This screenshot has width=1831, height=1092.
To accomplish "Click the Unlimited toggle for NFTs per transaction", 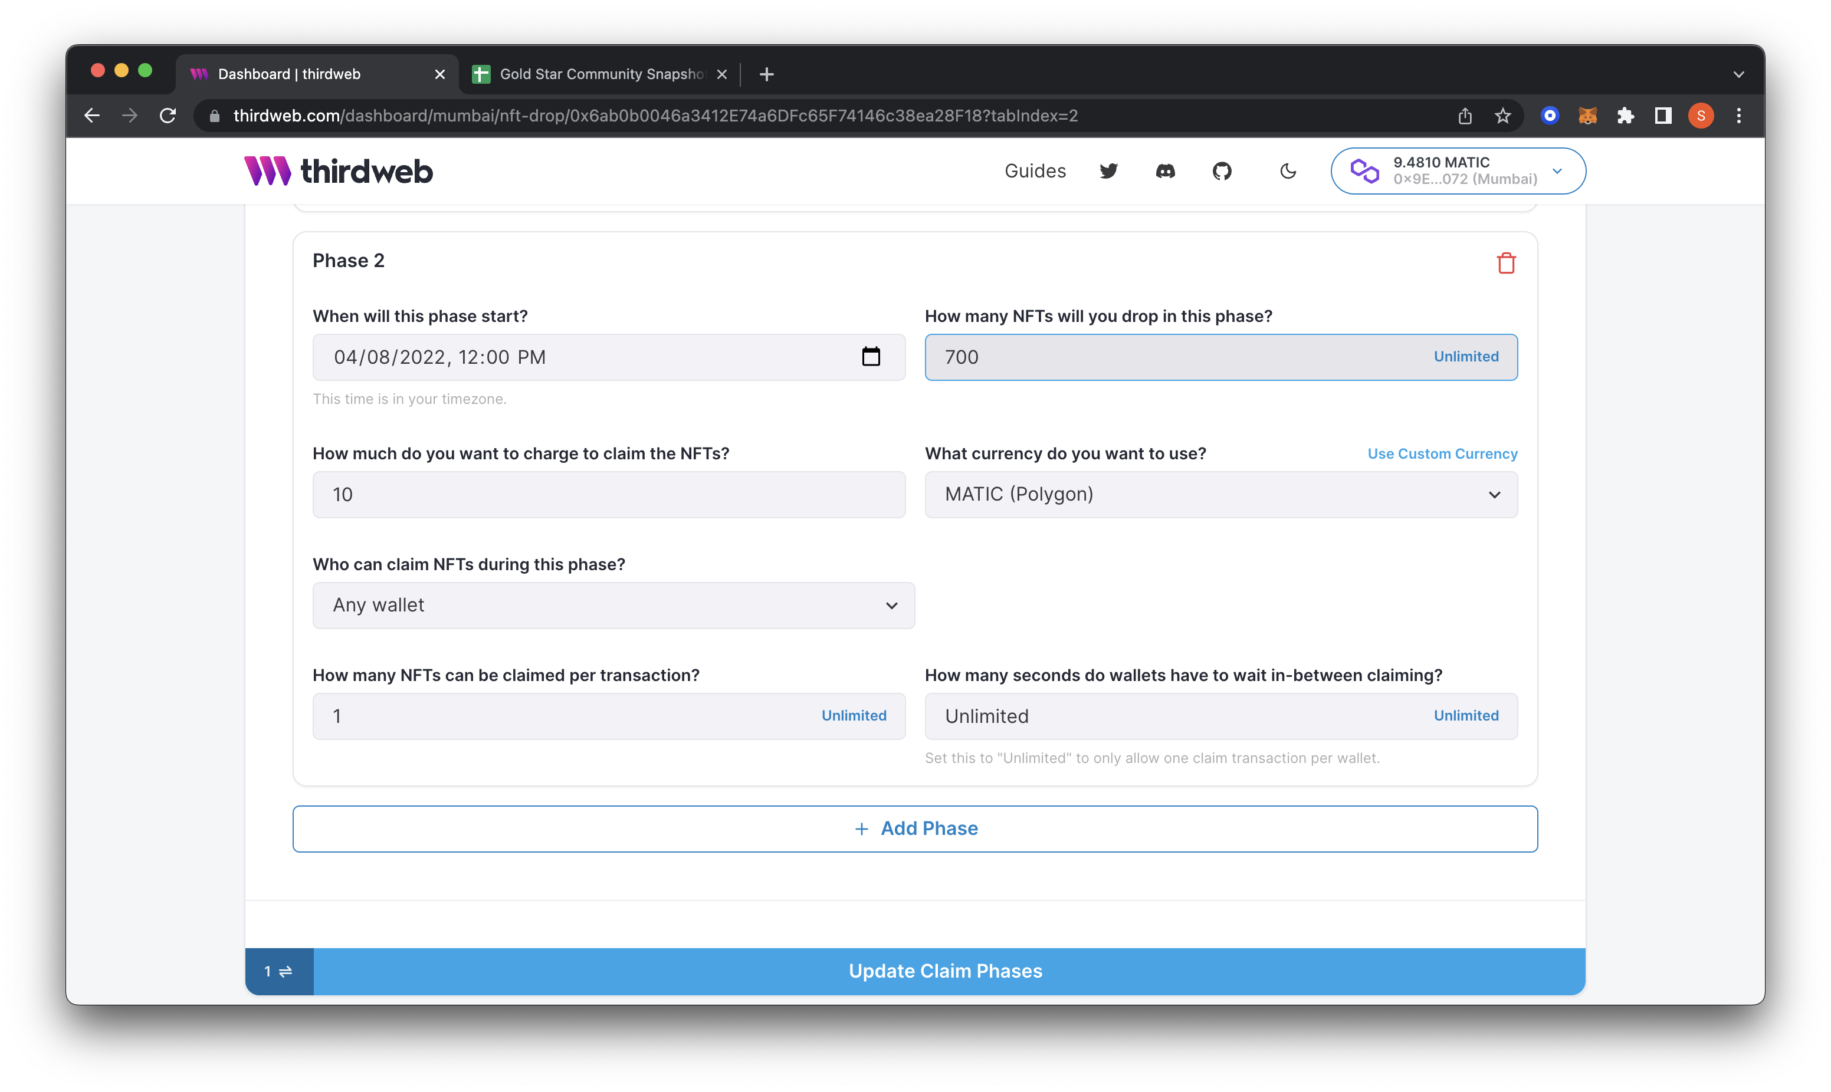I will (854, 715).
